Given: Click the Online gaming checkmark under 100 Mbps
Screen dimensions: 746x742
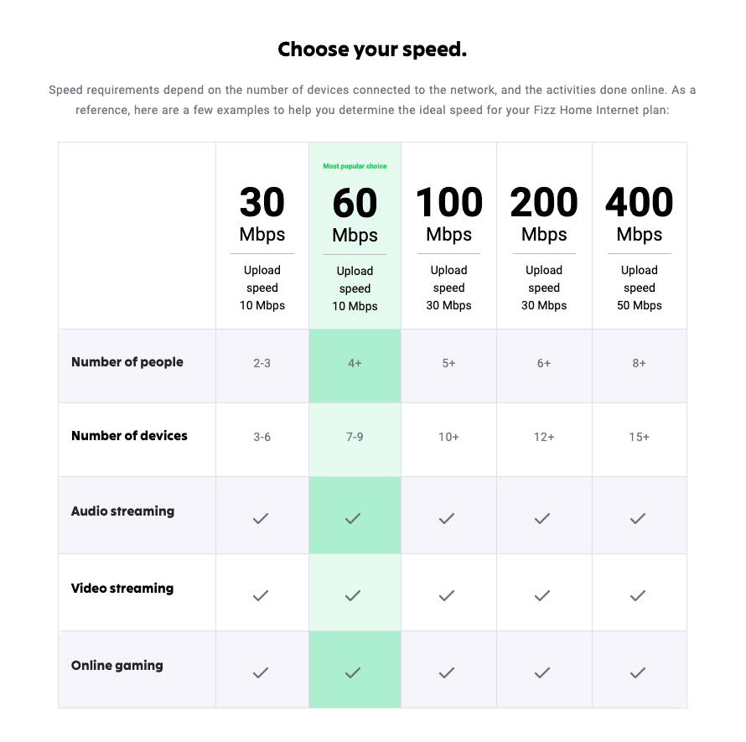Looking at the screenshot, I should coord(447,672).
